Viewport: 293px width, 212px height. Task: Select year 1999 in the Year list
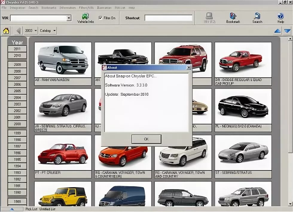17,133
